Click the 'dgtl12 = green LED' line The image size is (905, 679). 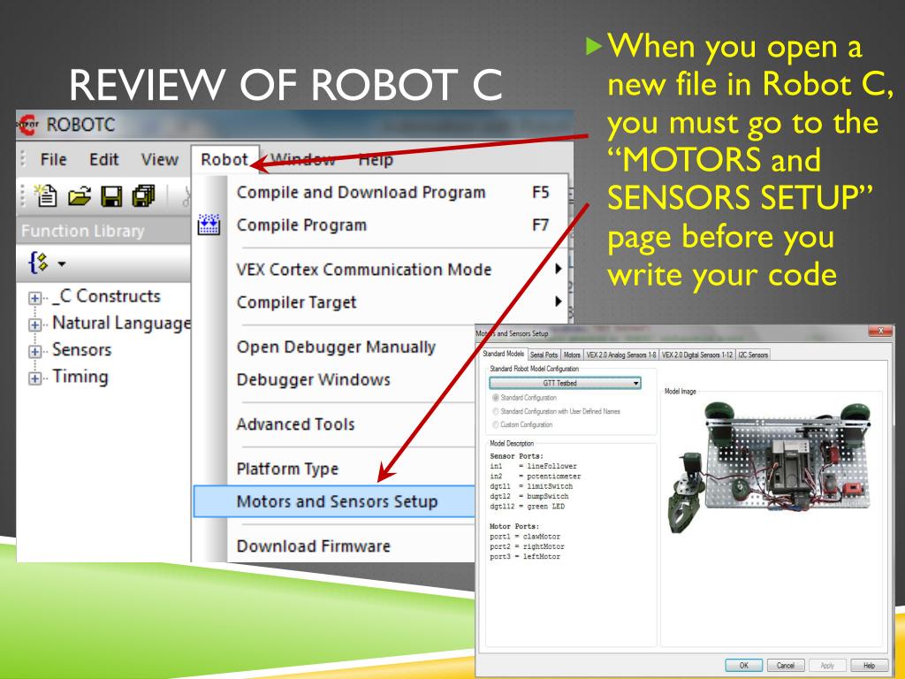(527, 507)
